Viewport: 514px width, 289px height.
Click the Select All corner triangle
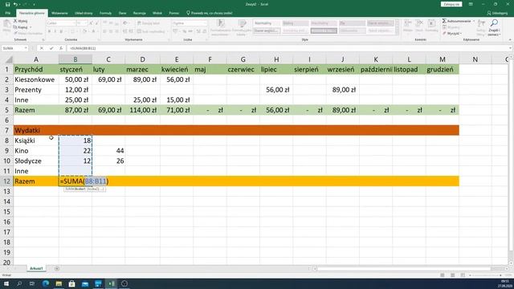coord(8,59)
